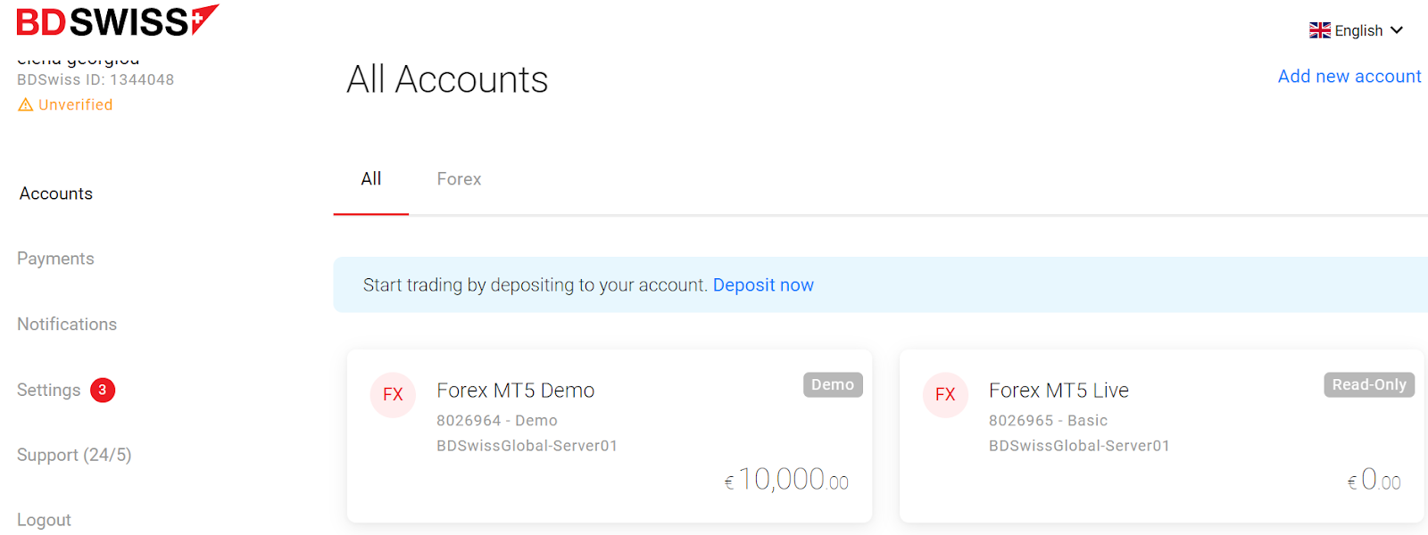Open Notifications in the sidebar
The height and width of the screenshot is (535, 1428).
click(67, 325)
